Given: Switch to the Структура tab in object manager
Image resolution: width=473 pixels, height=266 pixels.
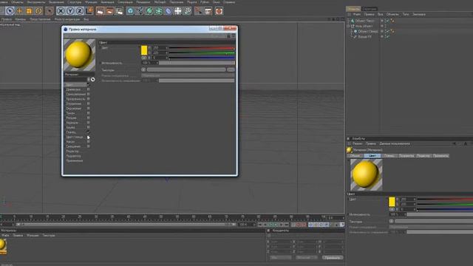Looking at the screenshot, I should pyautogui.click(x=370, y=9).
